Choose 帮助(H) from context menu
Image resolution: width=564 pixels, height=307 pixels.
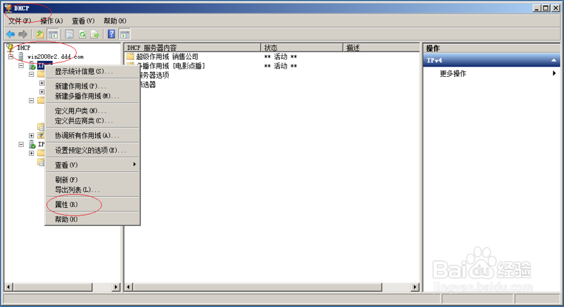(x=93, y=219)
